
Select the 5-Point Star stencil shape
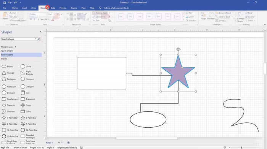[x=29, y=118]
